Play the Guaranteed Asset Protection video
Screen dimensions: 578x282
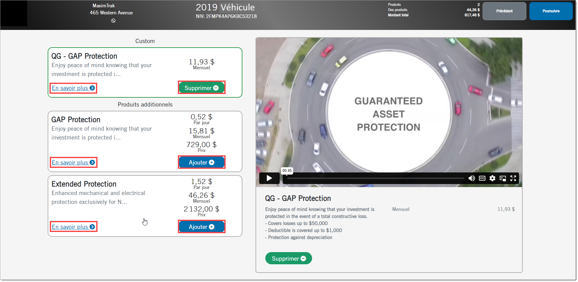(269, 178)
